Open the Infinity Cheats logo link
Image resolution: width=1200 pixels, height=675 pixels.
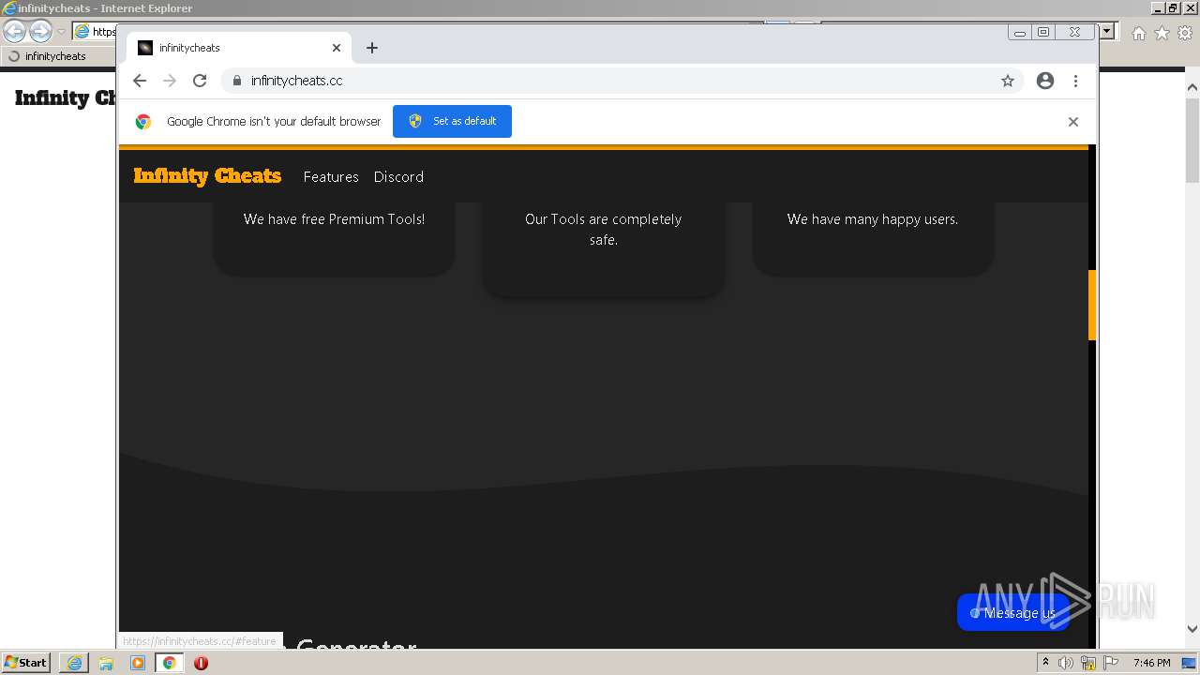(x=207, y=176)
